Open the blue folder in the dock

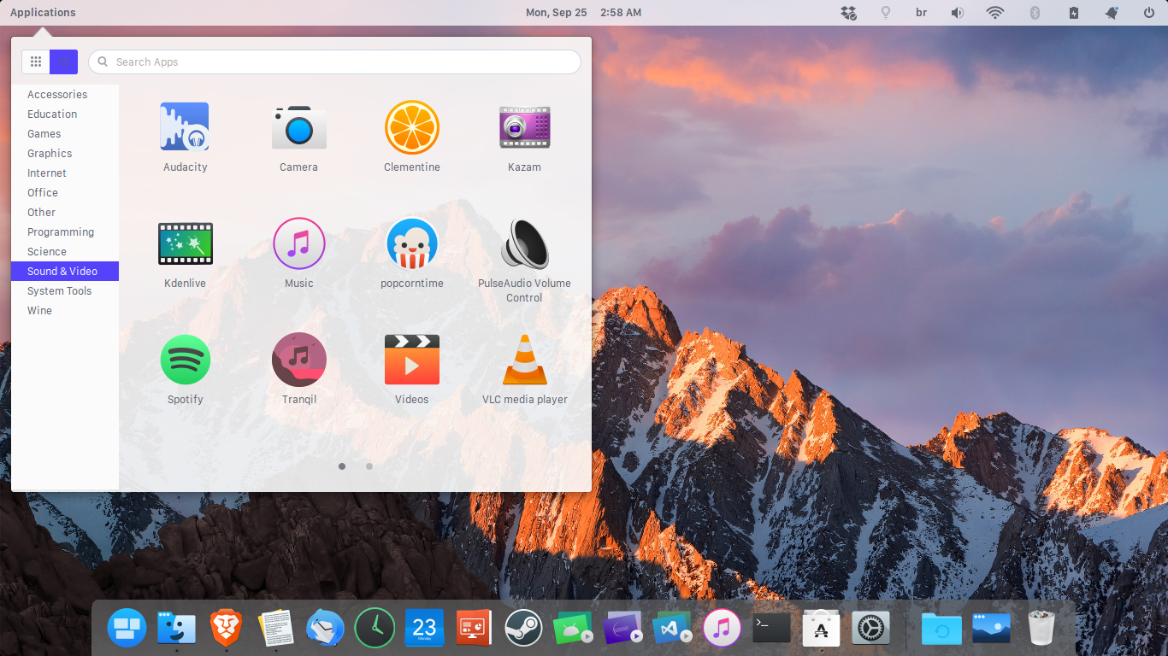(x=941, y=629)
